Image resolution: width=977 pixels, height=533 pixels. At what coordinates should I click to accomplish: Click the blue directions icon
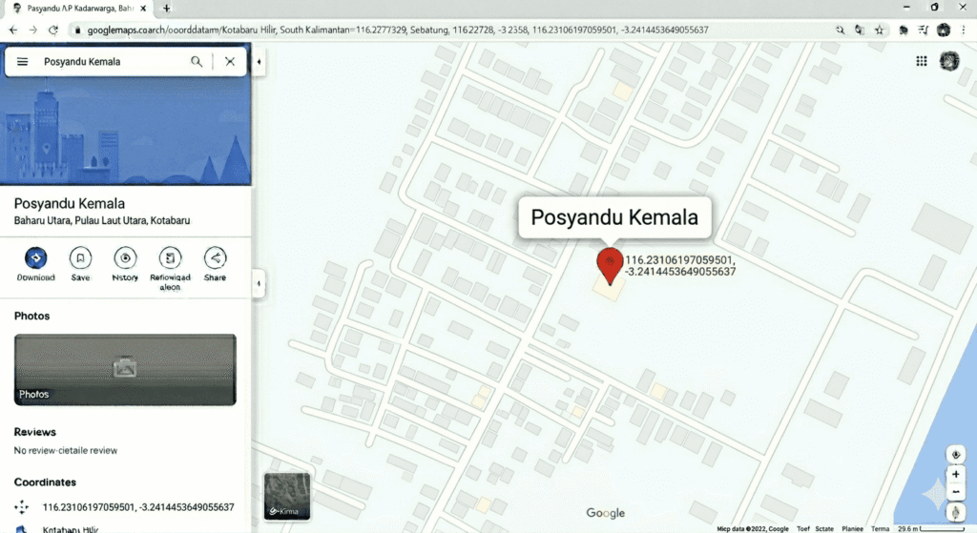pos(36,258)
